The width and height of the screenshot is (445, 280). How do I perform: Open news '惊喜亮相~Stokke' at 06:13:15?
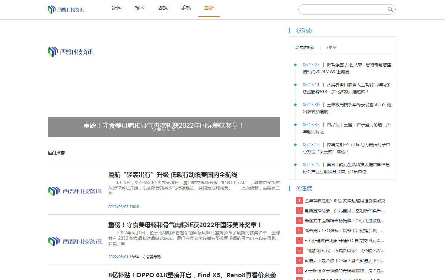pos(347,148)
